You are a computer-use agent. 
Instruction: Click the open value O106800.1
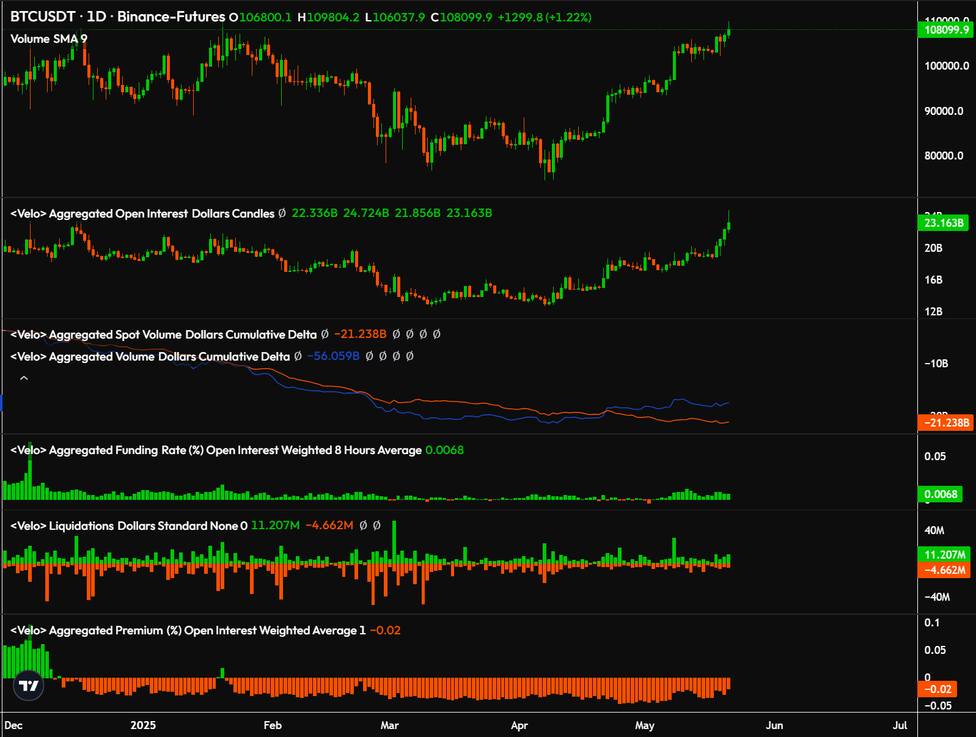pos(260,17)
